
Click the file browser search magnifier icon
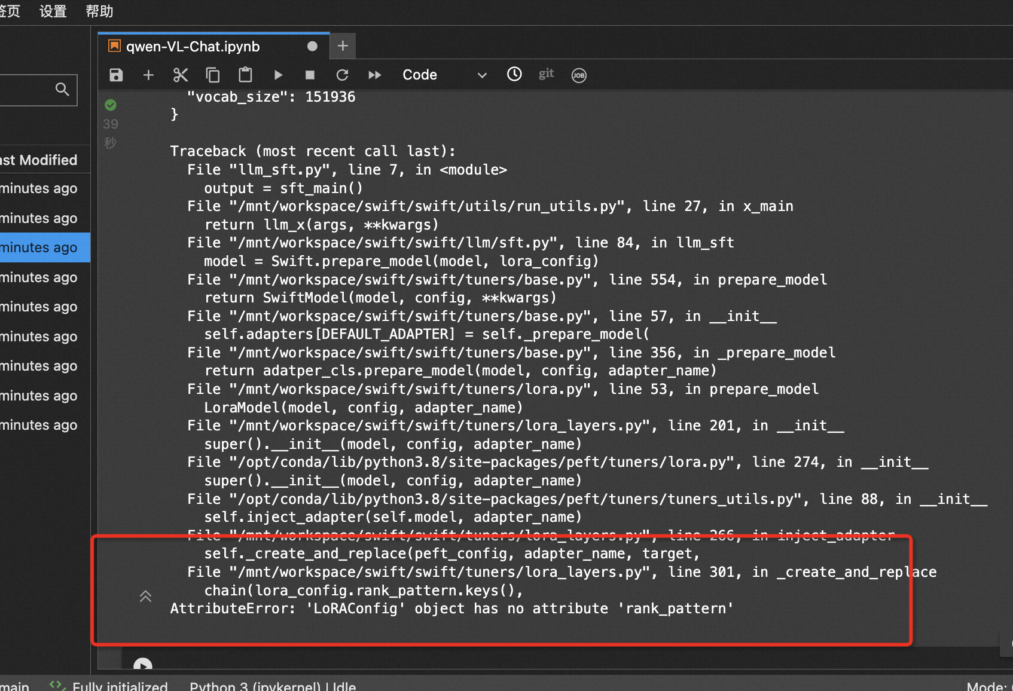pyautogui.click(x=62, y=89)
